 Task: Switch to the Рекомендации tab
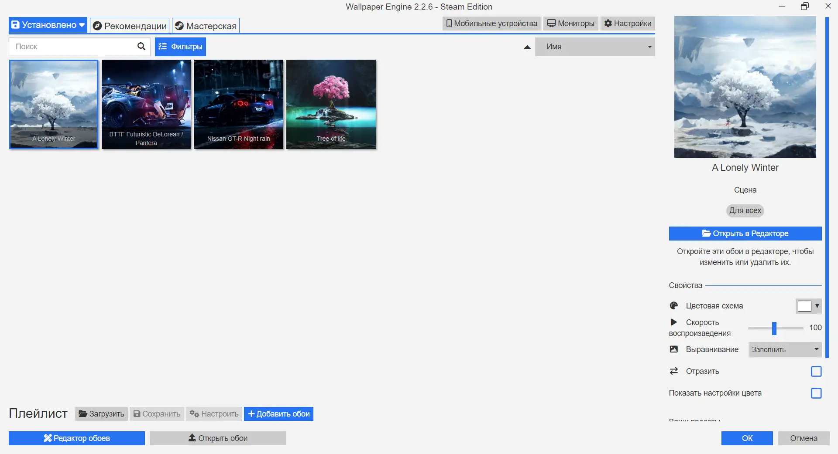(130, 26)
